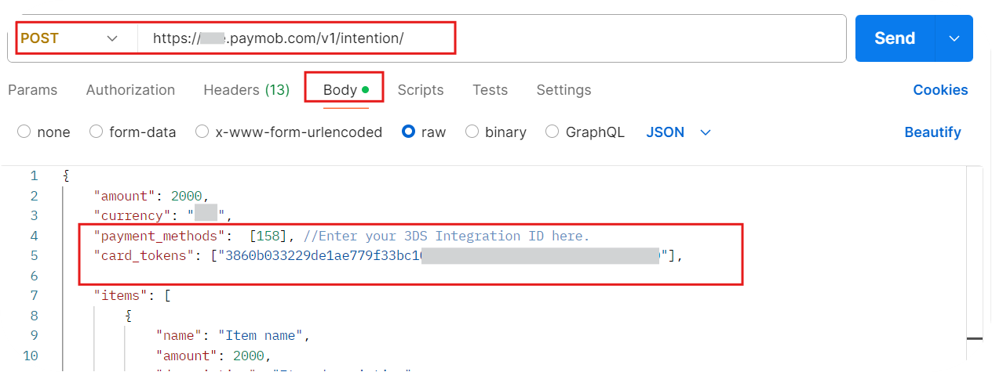Switch to the Params tab
The height and width of the screenshot is (372, 992).
pos(32,90)
